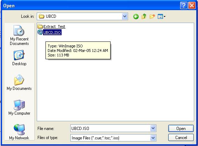This screenshot has height=146, width=198.
Task: Select the Extract_Test folder
Action: coord(51,26)
